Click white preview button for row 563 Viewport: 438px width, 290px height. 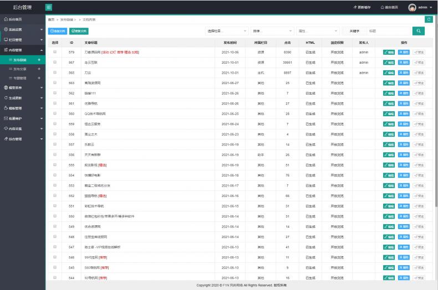(x=419, y=83)
